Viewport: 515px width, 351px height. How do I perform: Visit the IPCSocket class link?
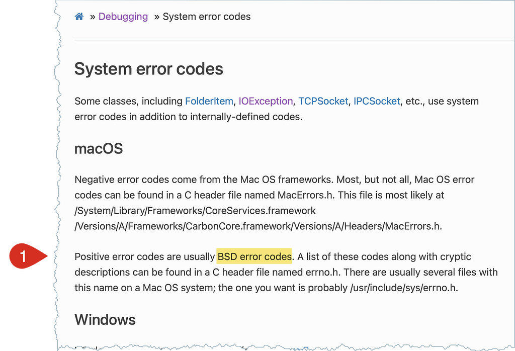[x=377, y=101]
